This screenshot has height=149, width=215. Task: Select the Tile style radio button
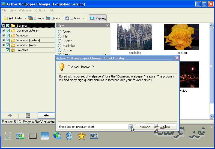point(59,36)
